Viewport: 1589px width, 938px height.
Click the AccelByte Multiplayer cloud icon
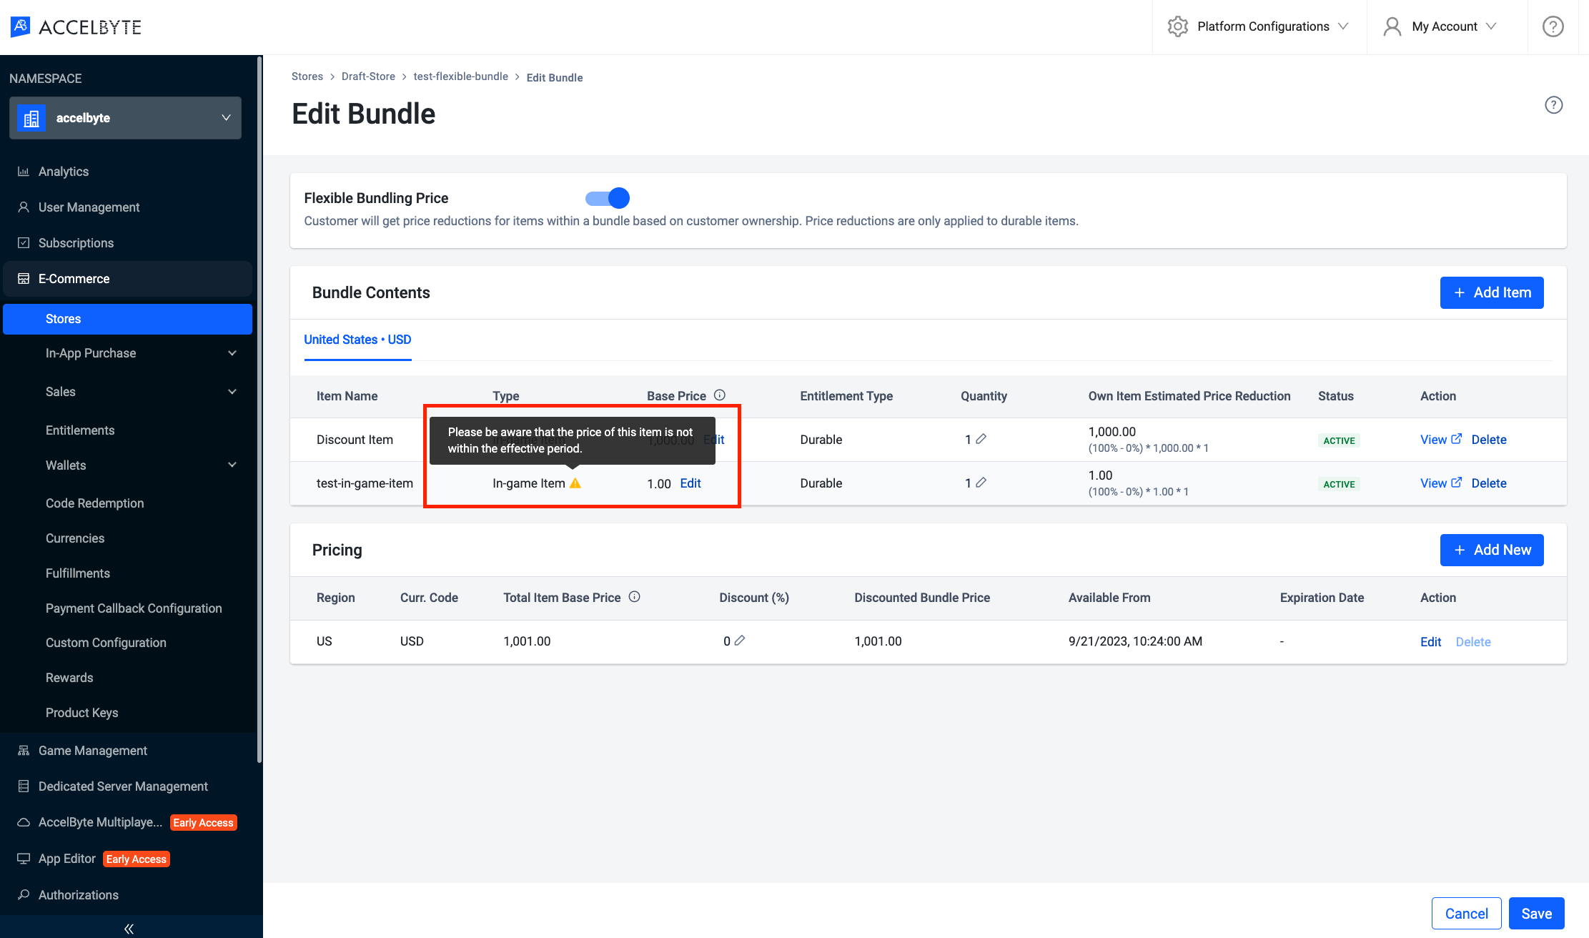[x=24, y=822]
